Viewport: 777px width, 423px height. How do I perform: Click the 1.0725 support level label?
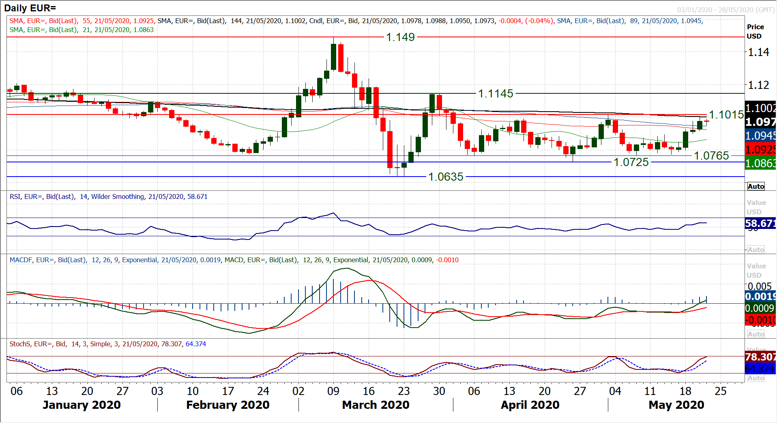631,162
